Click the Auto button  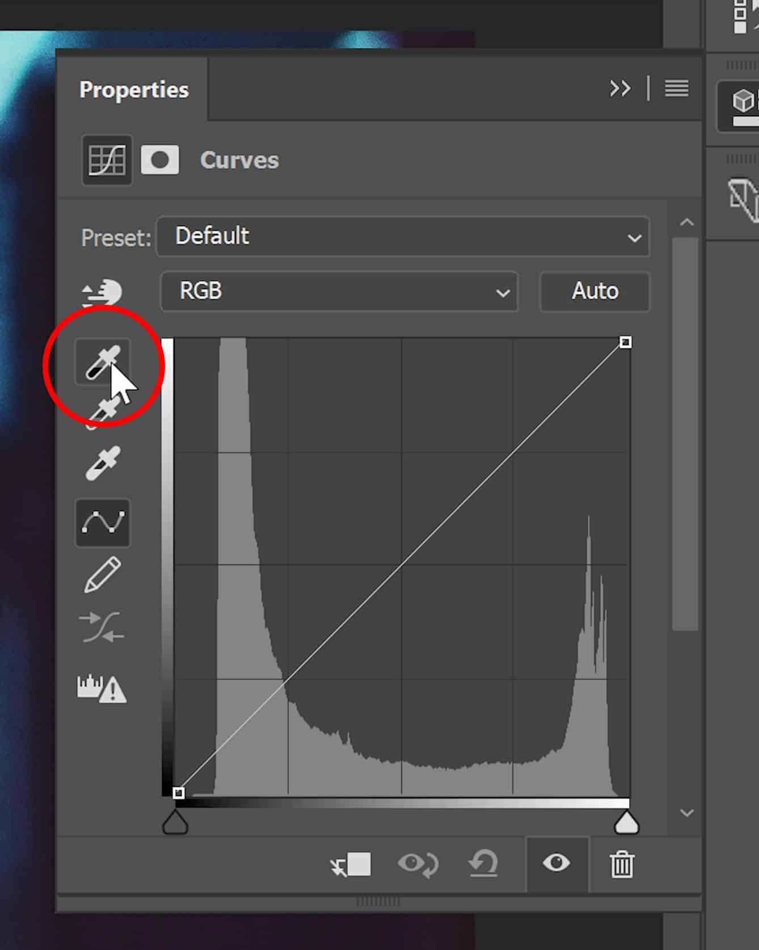pyautogui.click(x=594, y=291)
